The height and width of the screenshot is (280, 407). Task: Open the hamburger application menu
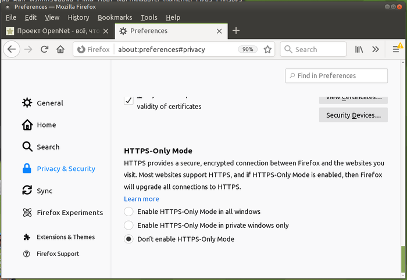tap(396, 50)
